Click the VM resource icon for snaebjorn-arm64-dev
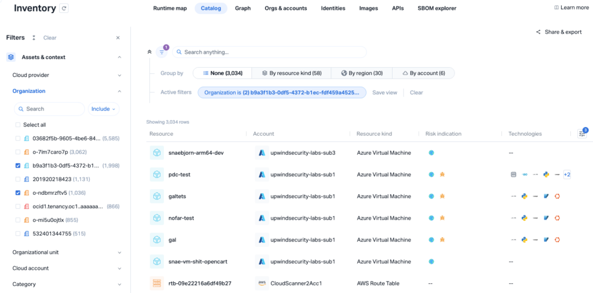The width and height of the screenshot is (593, 293). pos(156,153)
